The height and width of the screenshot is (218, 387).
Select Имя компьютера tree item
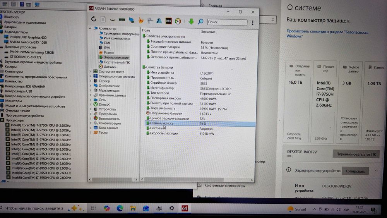(x=115, y=38)
